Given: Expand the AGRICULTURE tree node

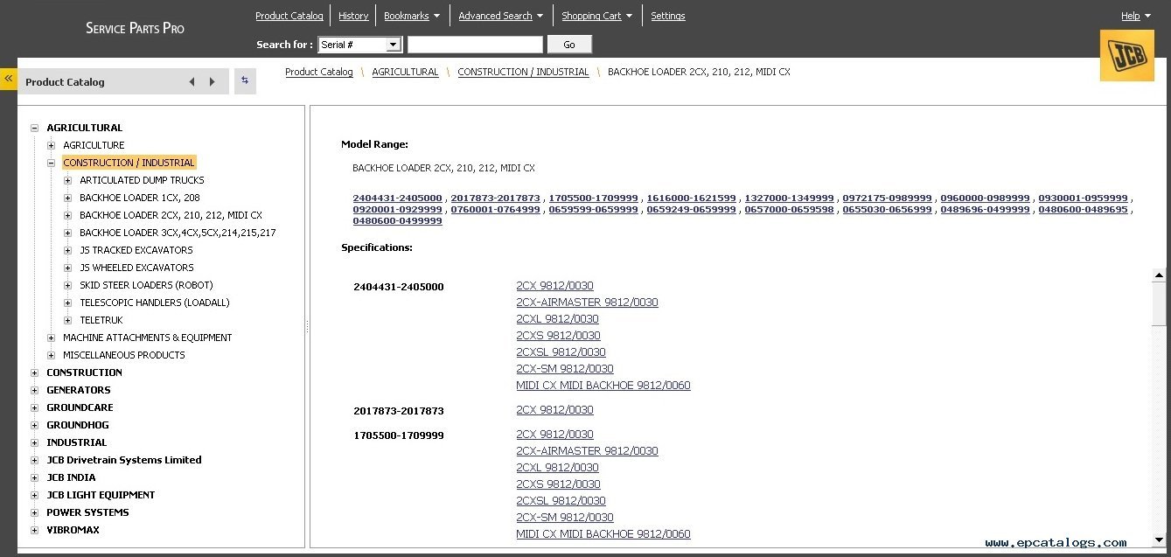Looking at the screenshot, I should click(x=52, y=145).
